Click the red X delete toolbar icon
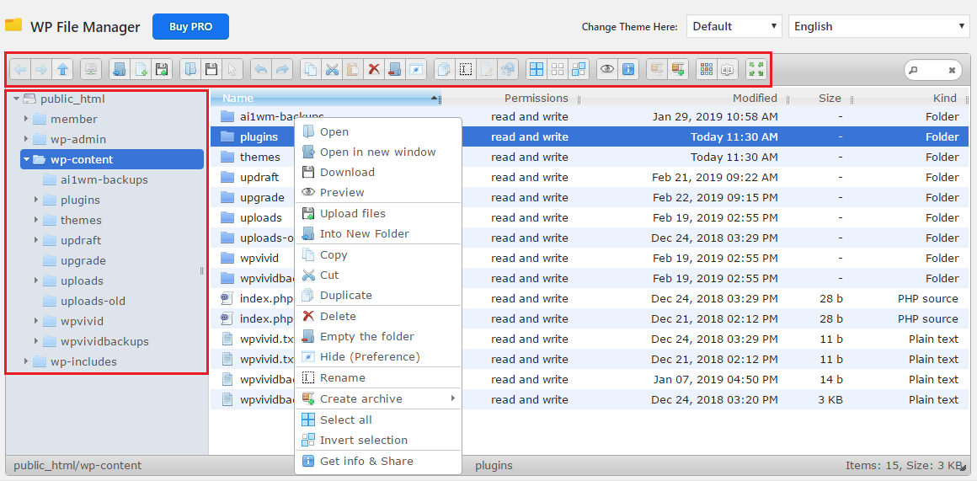977x481 pixels. click(x=373, y=70)
